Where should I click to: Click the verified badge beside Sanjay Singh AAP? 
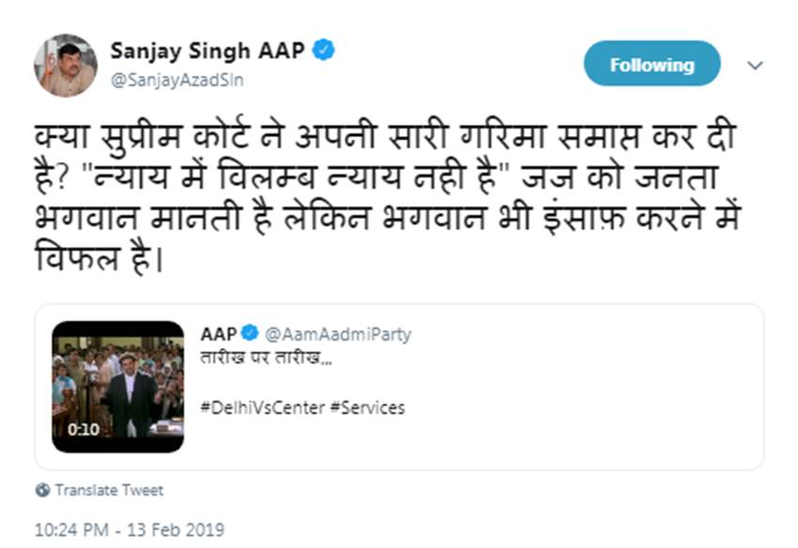[x=324, y=51]
